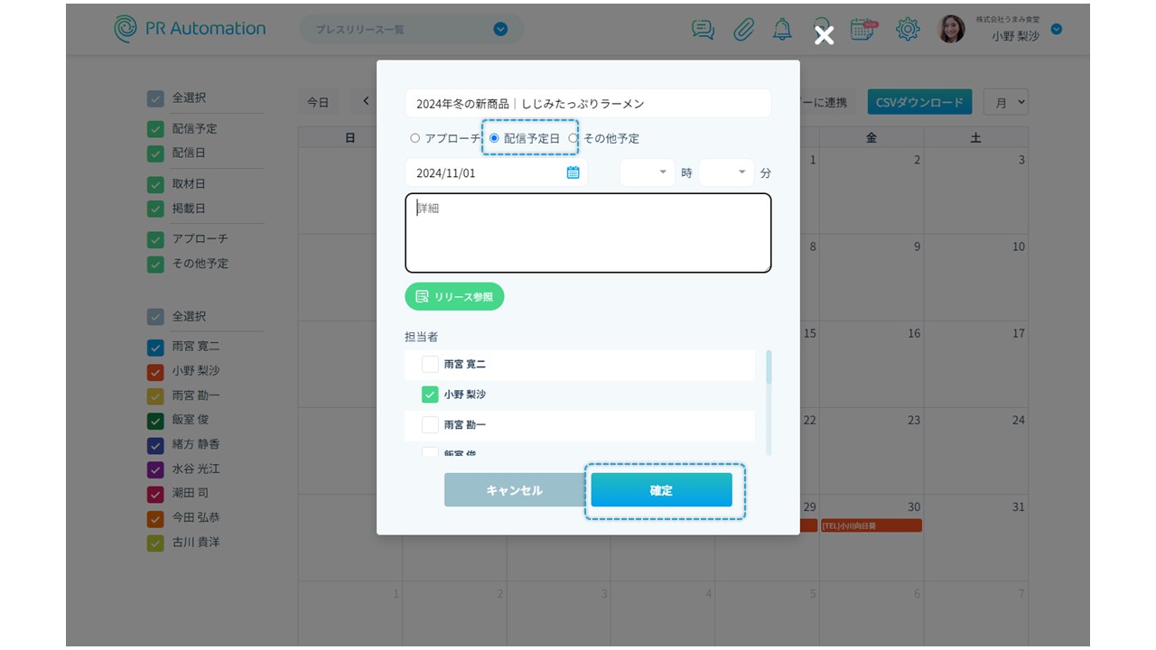Viewport: 1156px width, 650px height.
Task: Select the アプローチ radio button
Action: 415,138
